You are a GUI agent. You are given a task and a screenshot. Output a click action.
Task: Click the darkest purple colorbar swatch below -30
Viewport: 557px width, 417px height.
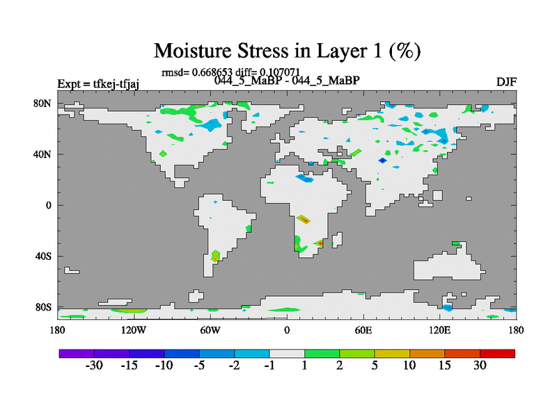click(x=77, y=354)
